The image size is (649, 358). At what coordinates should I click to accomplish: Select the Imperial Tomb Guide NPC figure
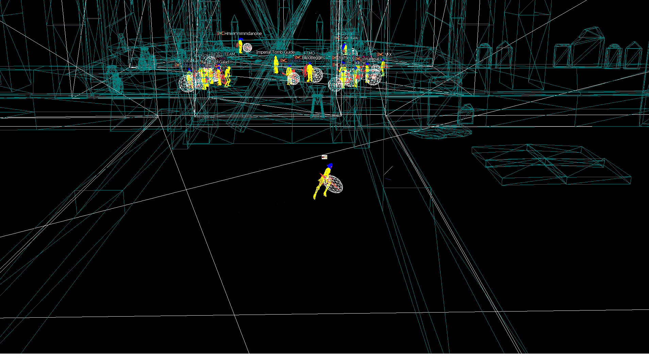click(276, 65)
